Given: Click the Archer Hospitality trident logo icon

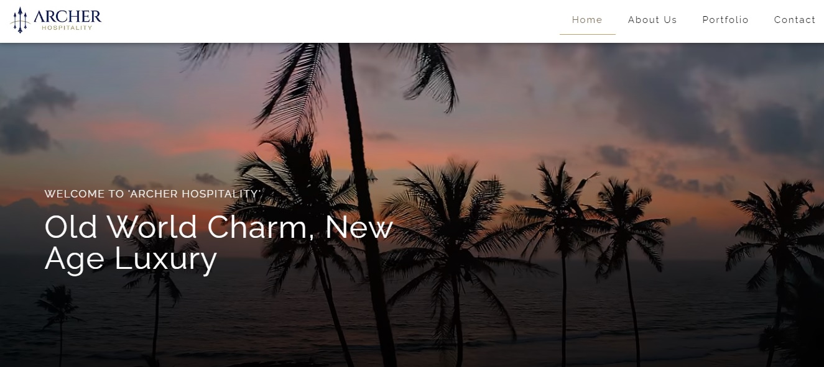Looking at the screenshot, I should click(21, 20).
